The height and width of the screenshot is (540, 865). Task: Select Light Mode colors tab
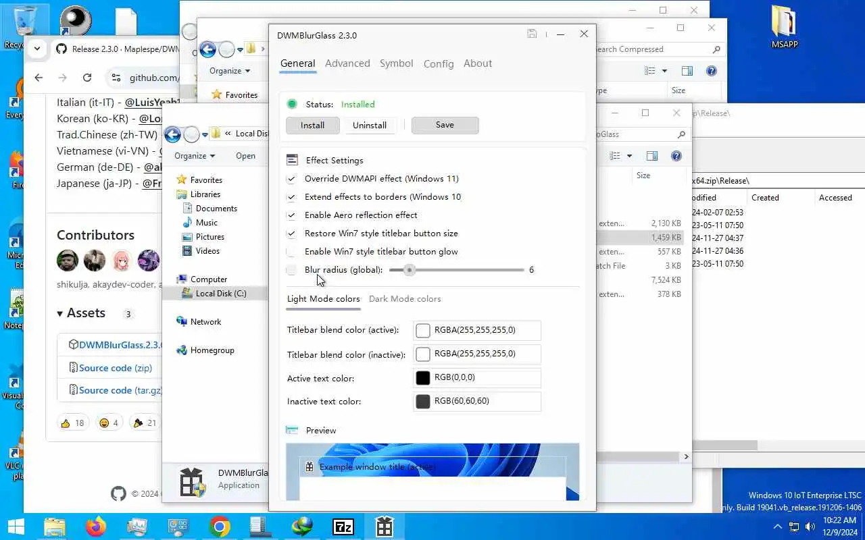tap(324, 299)
